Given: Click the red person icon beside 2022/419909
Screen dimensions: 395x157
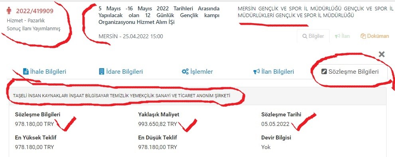Looking at the screenshot, I should tap(9, 11).
